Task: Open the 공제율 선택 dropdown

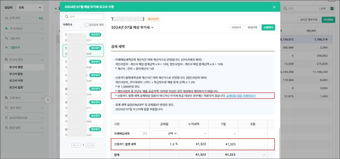Action: (164, 133)
